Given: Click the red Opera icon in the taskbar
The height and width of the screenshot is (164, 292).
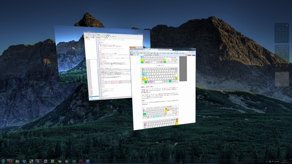Looking at the screenshot, I should pos(81,161).
